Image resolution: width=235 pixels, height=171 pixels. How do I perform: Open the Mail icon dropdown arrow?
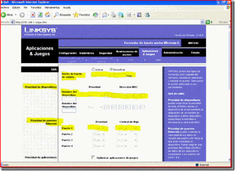pyautogui.click(x=108, y=15)
